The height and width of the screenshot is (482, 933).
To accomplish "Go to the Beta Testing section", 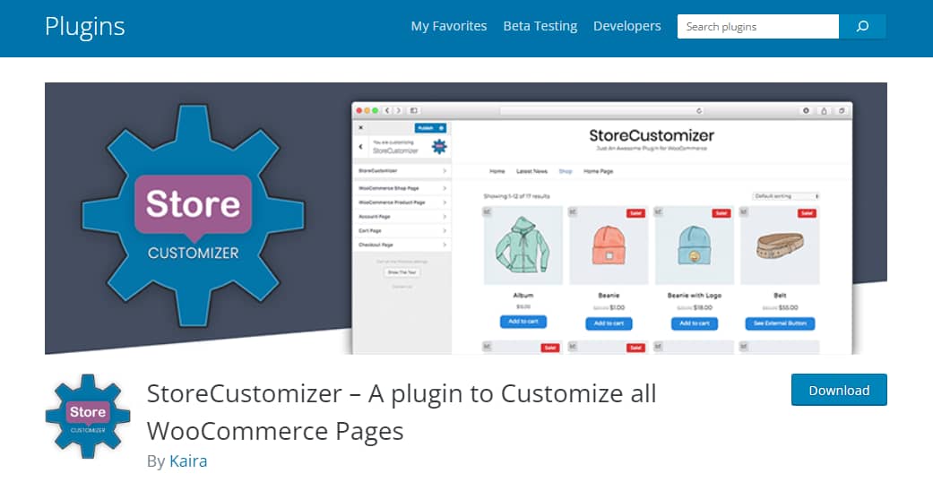I will [540, 26].
